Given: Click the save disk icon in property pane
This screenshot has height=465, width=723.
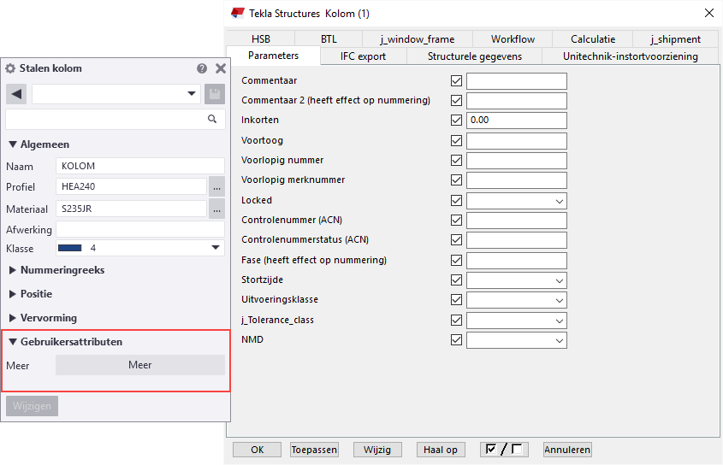Looking at the screenshot, I should pos(215,94).
